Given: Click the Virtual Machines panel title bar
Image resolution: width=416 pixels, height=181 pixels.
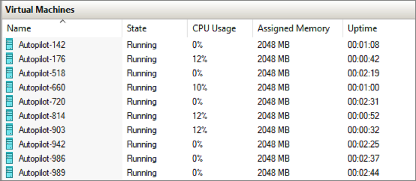Looking at the screenshot, I should (208, 10).
